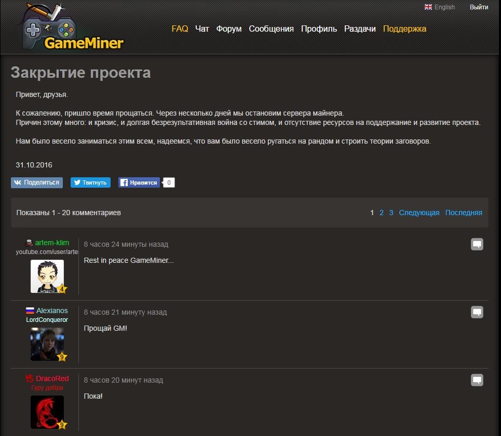Open the Профиль page
Image resolution: width=501 pixels, height=436 pixels.
[x=319, y=29]
